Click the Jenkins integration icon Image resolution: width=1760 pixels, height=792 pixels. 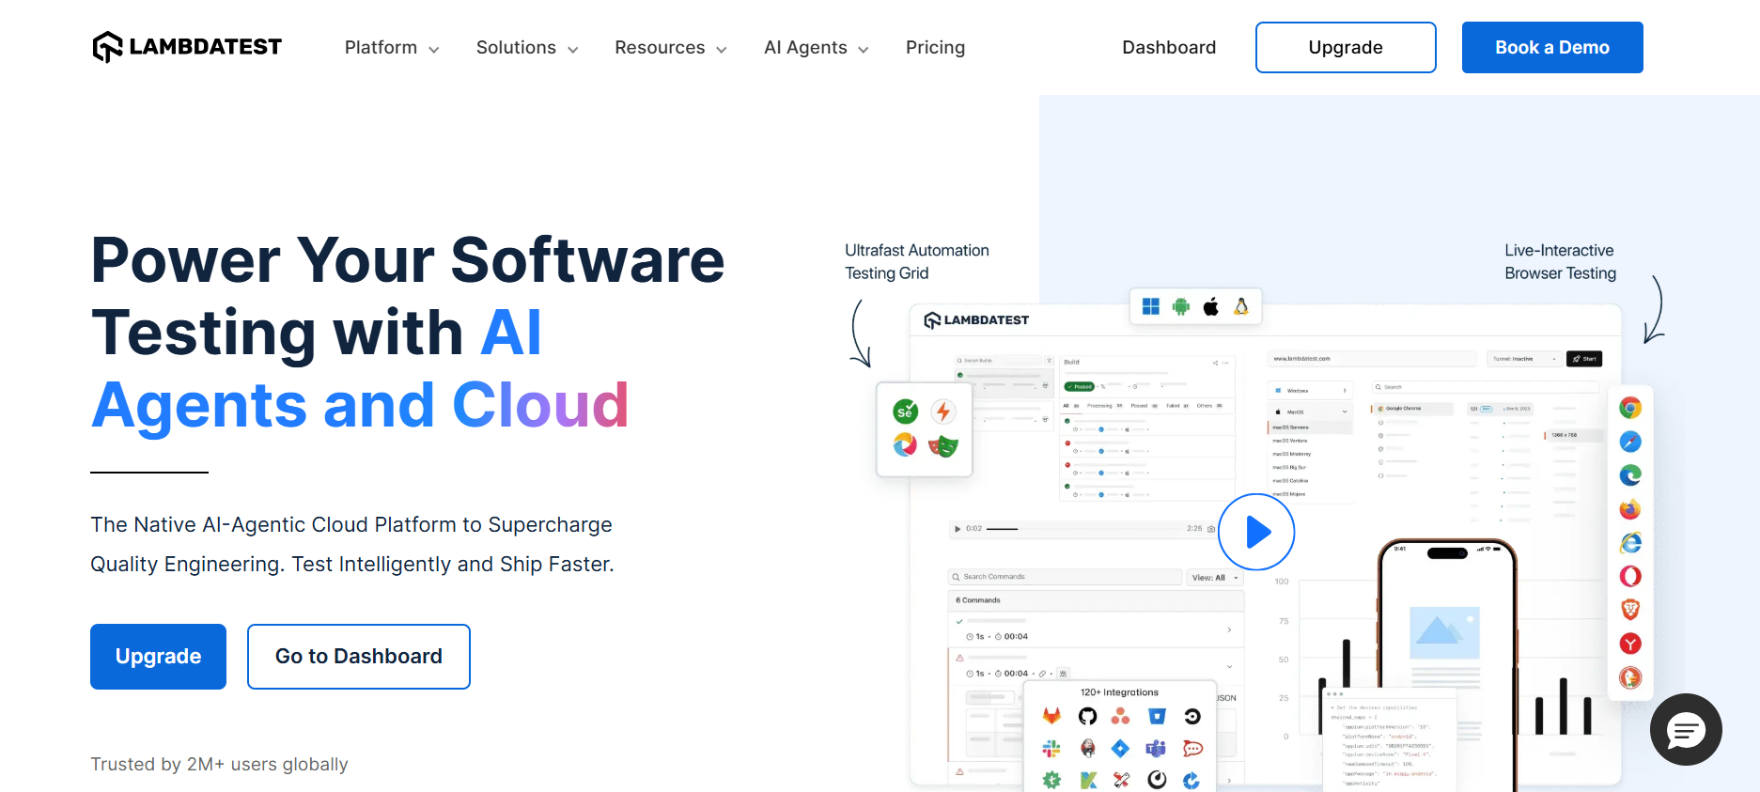coord(1087,748)
